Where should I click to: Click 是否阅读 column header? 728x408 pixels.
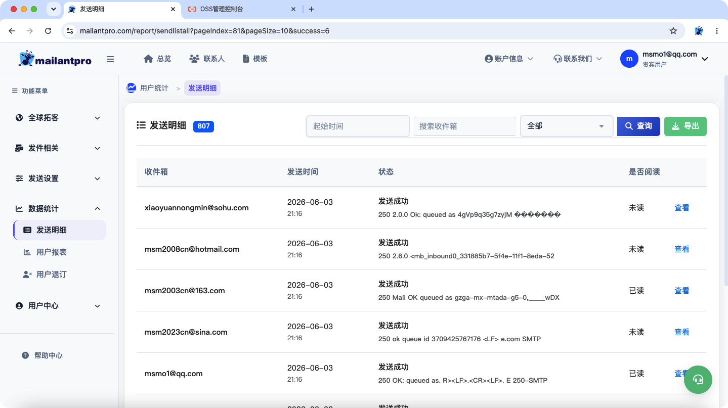click(x=645, y=172)
